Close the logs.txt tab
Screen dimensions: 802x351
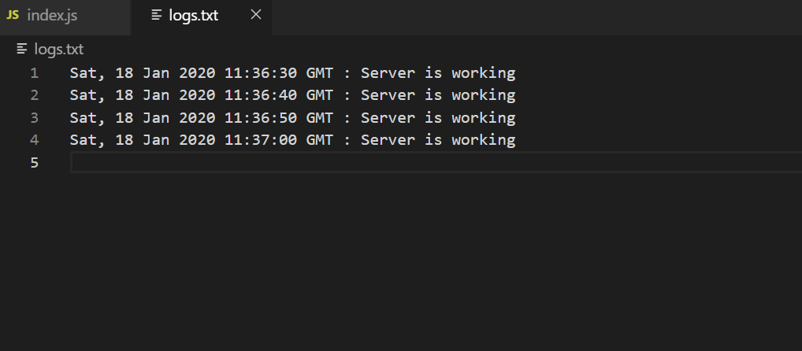255,16
